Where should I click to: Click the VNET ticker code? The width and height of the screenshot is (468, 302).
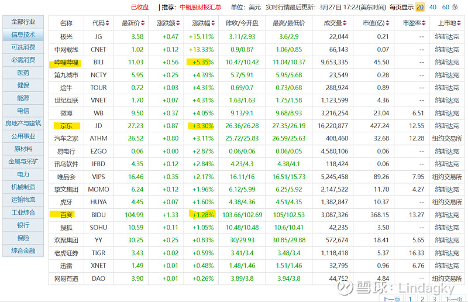(x=98, y=100)
